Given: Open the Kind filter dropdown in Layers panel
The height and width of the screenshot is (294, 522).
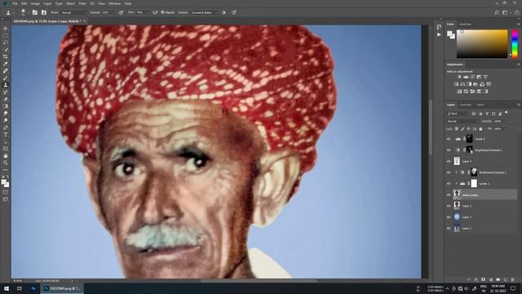Looking at the screenshot, I should tap(458, 114).
